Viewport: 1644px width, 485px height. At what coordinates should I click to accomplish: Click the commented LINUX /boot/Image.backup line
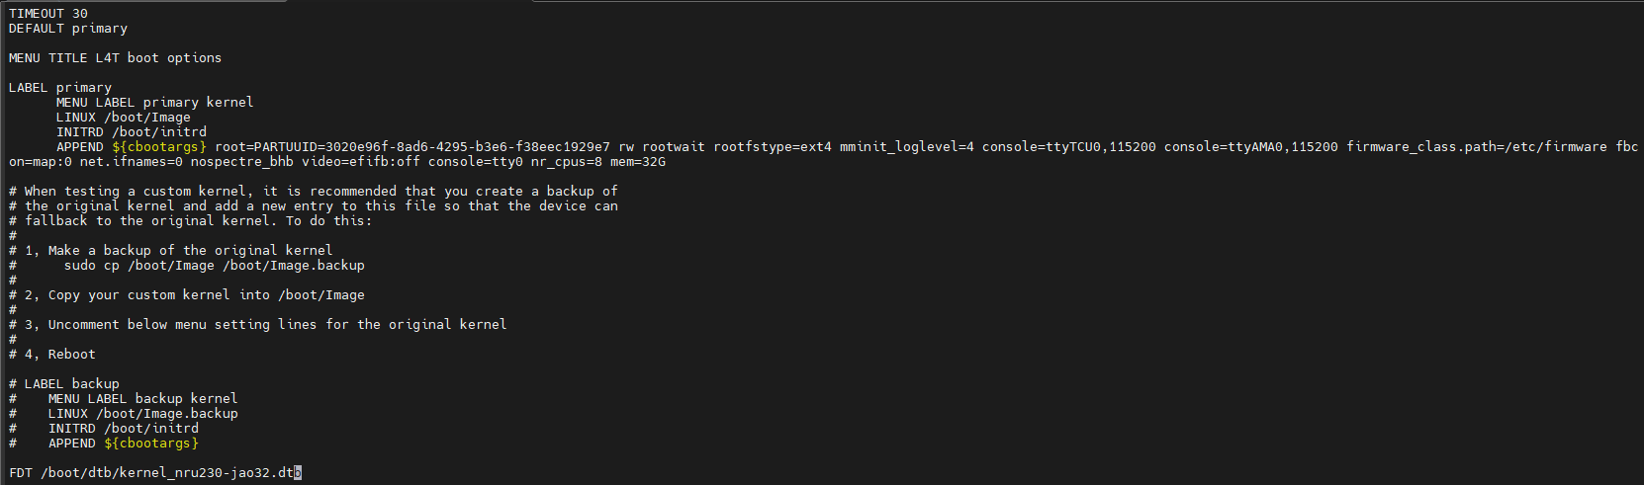pos(142,414)
